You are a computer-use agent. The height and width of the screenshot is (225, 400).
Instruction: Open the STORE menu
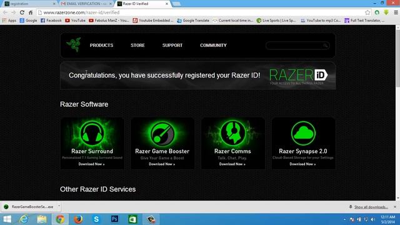[x=137, y=46]
